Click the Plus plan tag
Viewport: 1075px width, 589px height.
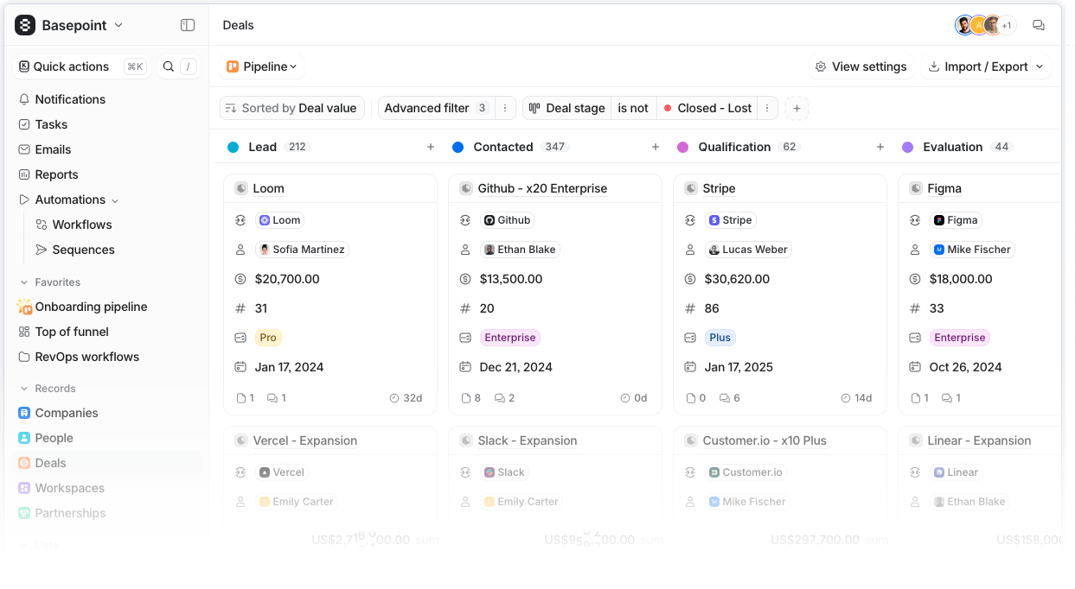[x=720, y=338]
